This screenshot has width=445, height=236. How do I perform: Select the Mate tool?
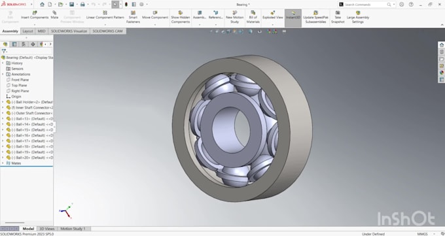pos(54,15)
